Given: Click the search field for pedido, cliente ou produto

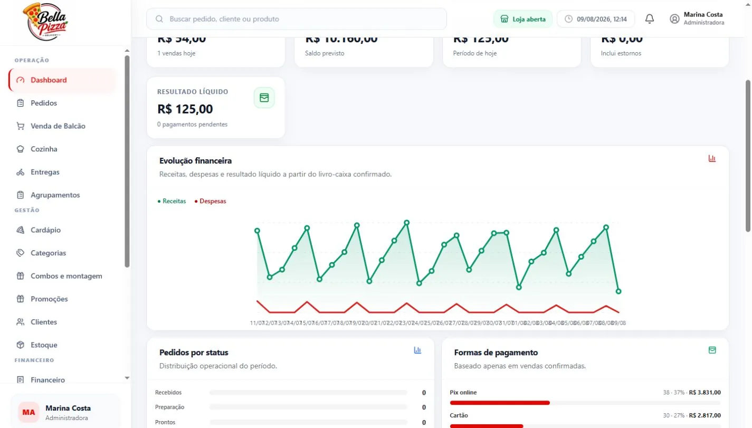Looking at the screenshot, I should pyautogui.click(x=297, y=19).
